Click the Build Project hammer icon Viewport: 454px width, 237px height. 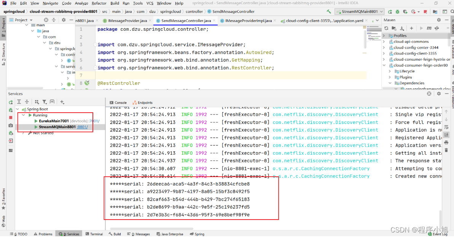point(329,11)
